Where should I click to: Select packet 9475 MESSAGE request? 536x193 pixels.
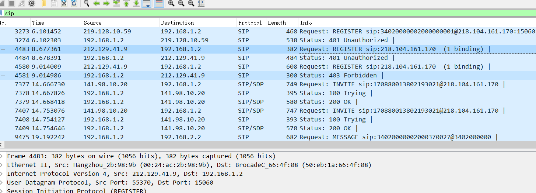pyautogui.click(x=268, y=137)
